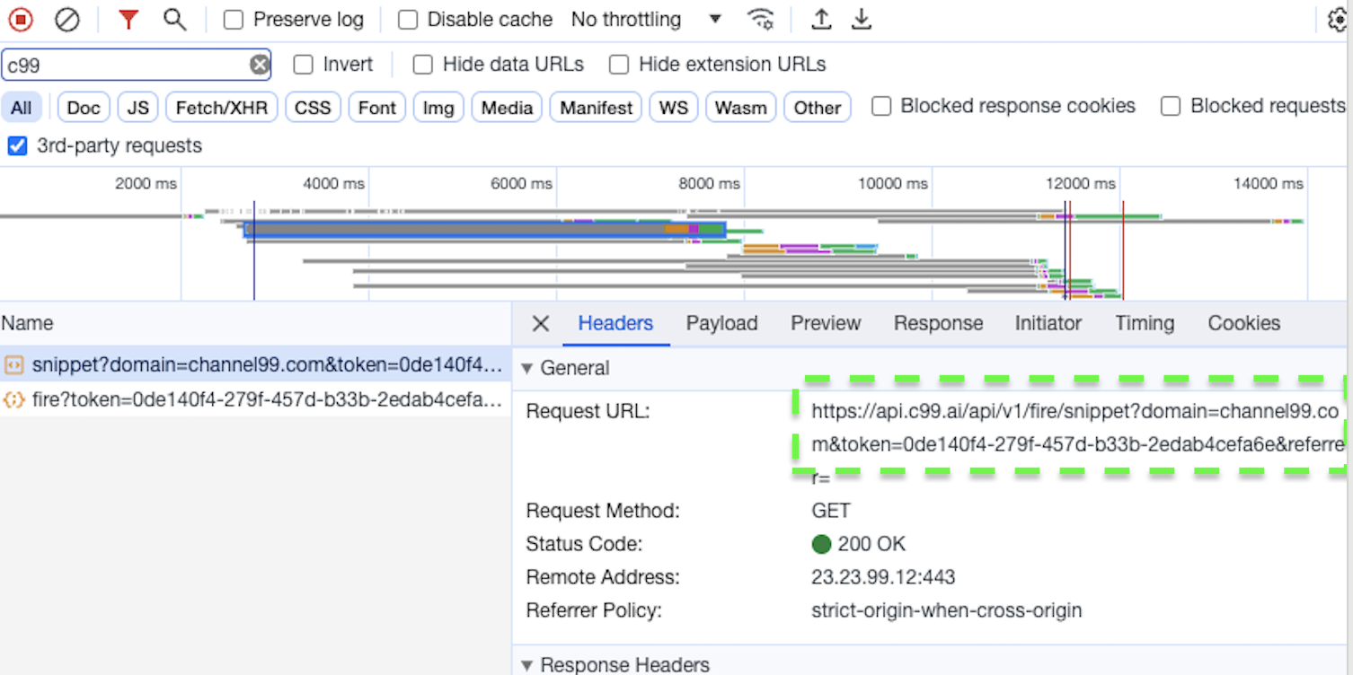
Task: Click the highlighted bar in timeline overview
Action: [484, 230]
